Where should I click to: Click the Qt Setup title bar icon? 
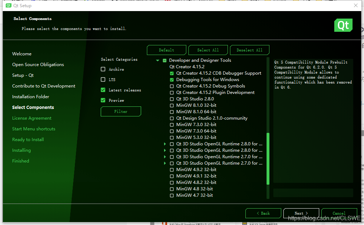coord(9,6)
